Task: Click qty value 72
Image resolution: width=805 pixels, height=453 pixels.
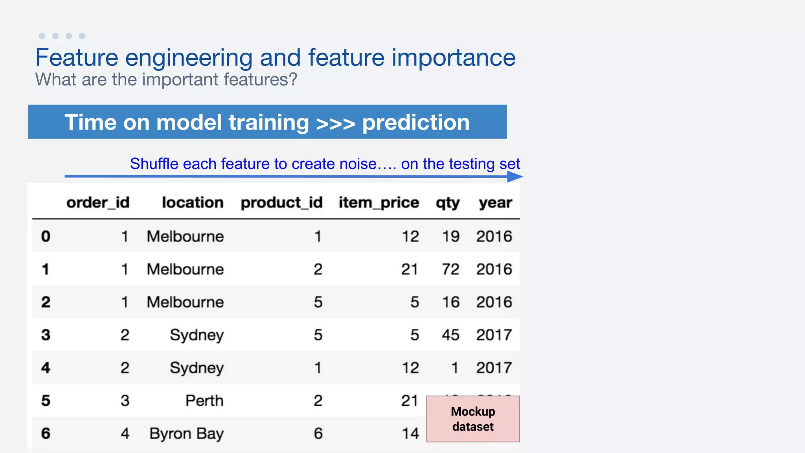Action: [450, 269]
